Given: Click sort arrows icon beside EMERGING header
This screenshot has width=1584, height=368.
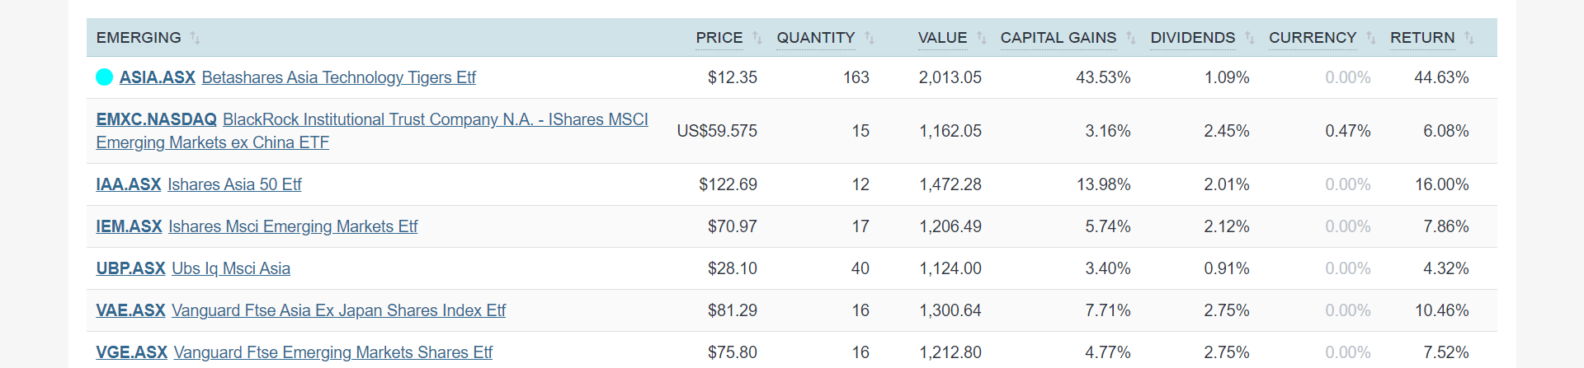Looking at the screenshot, I should click(195, 38).
